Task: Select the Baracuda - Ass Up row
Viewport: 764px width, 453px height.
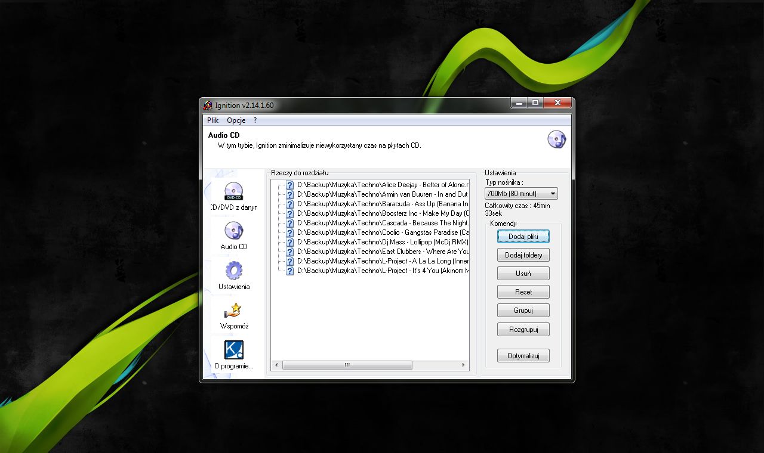Action: pyautogui.click(x=383, y=204)
